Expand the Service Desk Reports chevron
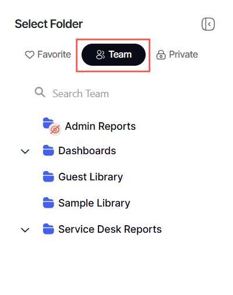 (x=25, y=230)
